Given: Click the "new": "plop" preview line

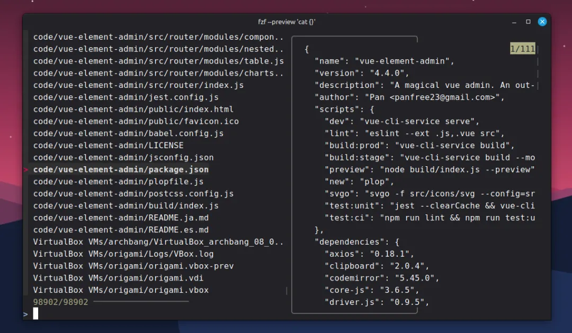Looking at the screenshot, I should pos(359,181).
